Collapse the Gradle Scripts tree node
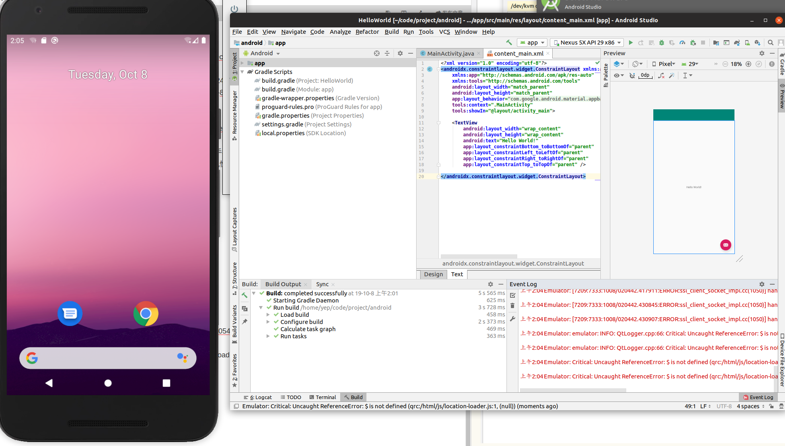785x446 pixels. [x=242, y=72]
